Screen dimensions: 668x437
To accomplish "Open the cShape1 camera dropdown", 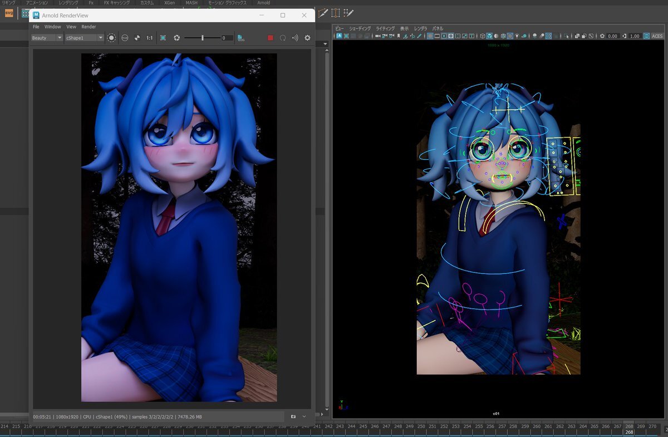I will (x=85, y=38).
